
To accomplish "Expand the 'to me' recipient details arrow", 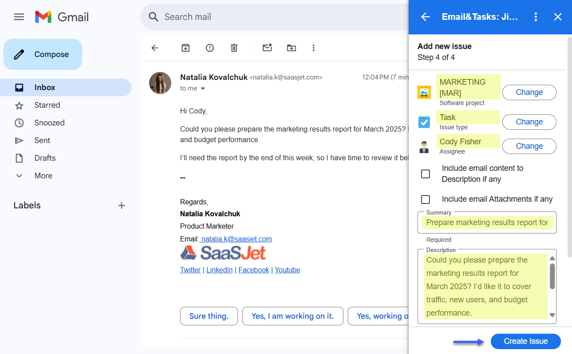I will [203, 89].
